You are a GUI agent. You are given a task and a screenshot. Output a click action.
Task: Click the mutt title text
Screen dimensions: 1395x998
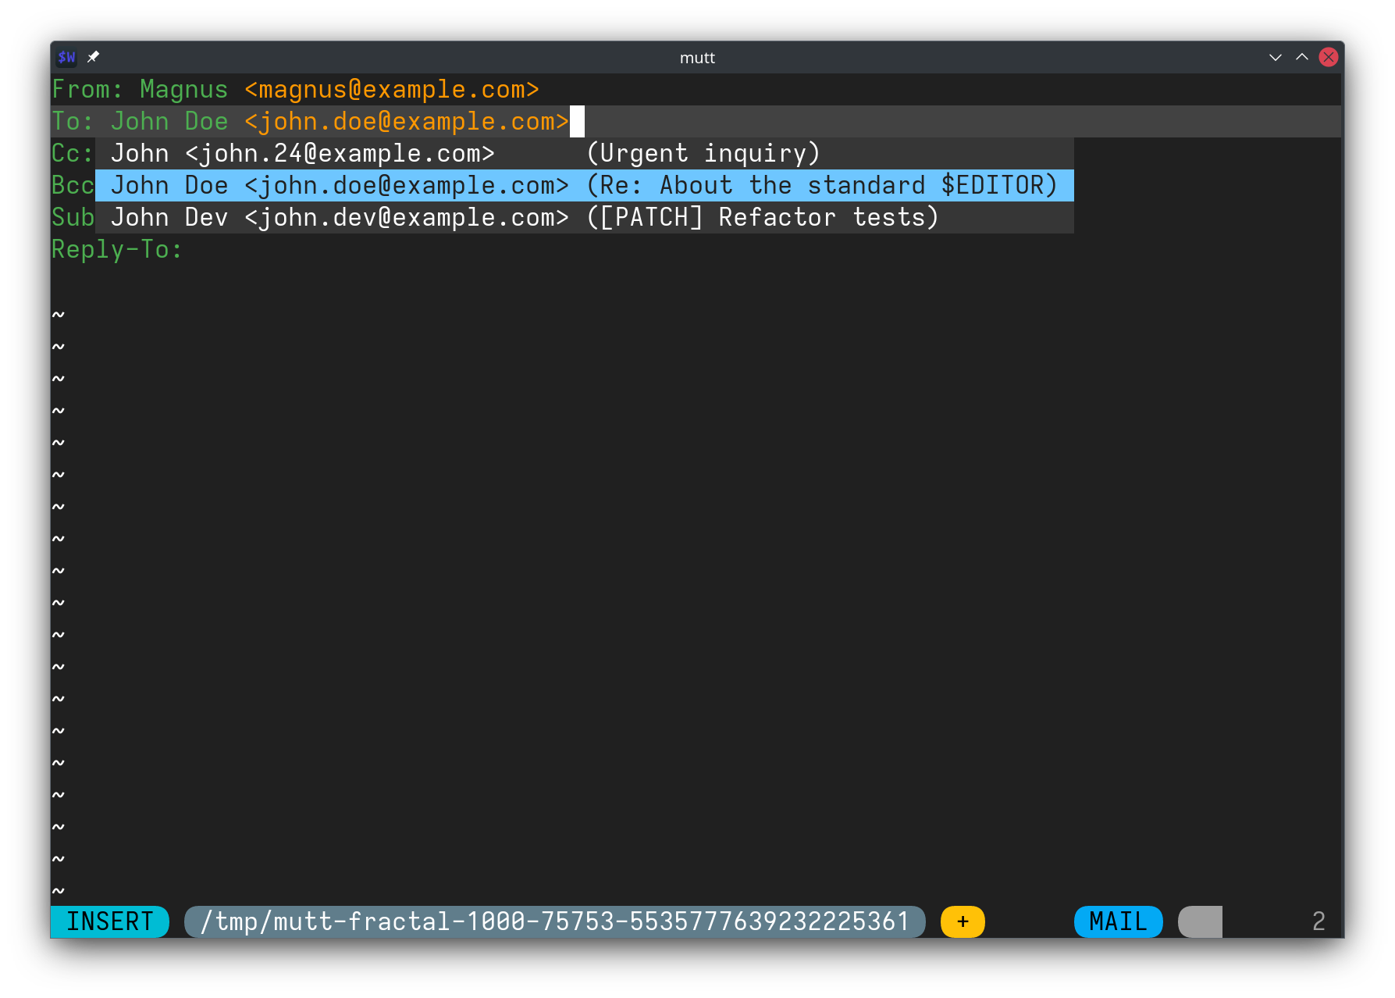click(x=697, y=57)
